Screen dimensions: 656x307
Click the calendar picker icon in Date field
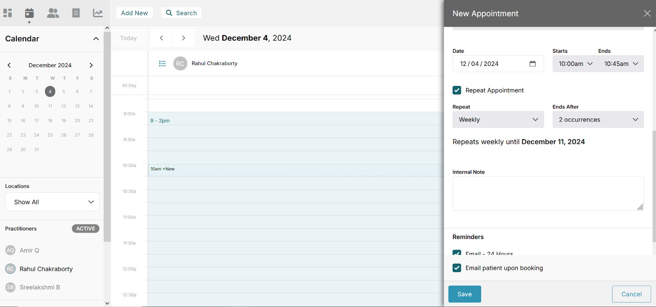point(533,64)
